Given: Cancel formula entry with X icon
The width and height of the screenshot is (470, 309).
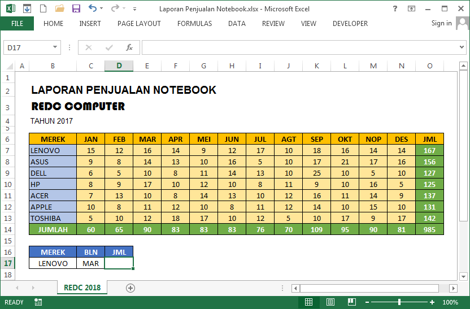Looking at the screenshot, I should [89, 47].
